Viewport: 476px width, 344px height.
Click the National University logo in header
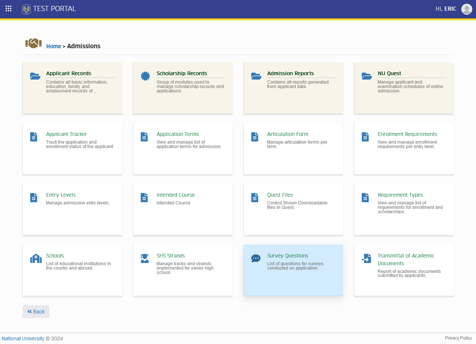tap(26, 9)
